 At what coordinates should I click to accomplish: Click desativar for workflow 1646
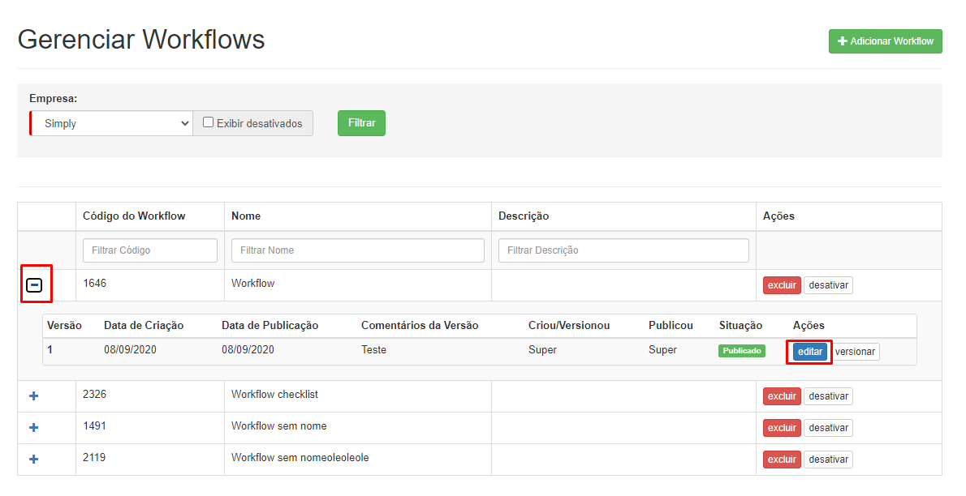[829, 285]
